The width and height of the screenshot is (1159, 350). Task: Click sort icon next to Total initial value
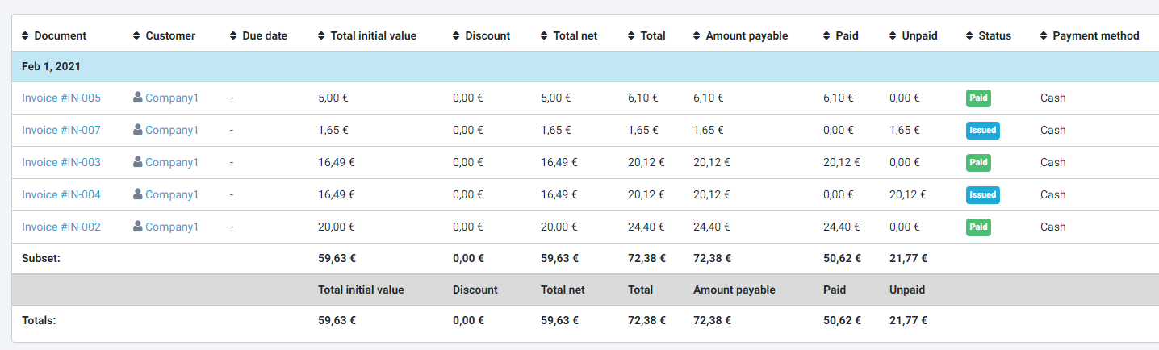click(x=323, y=36)
